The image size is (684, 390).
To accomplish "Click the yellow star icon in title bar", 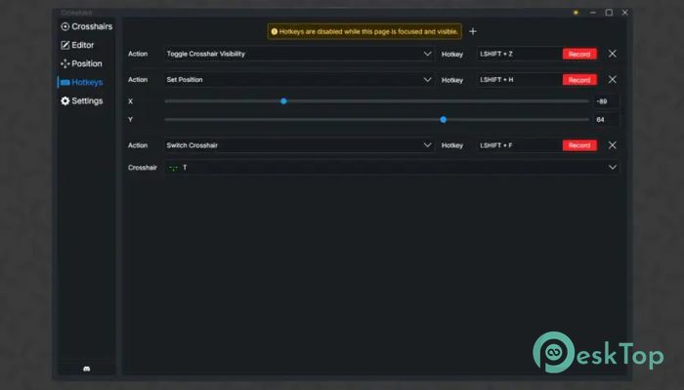I will pyautogui.click(x=576, y=13).
